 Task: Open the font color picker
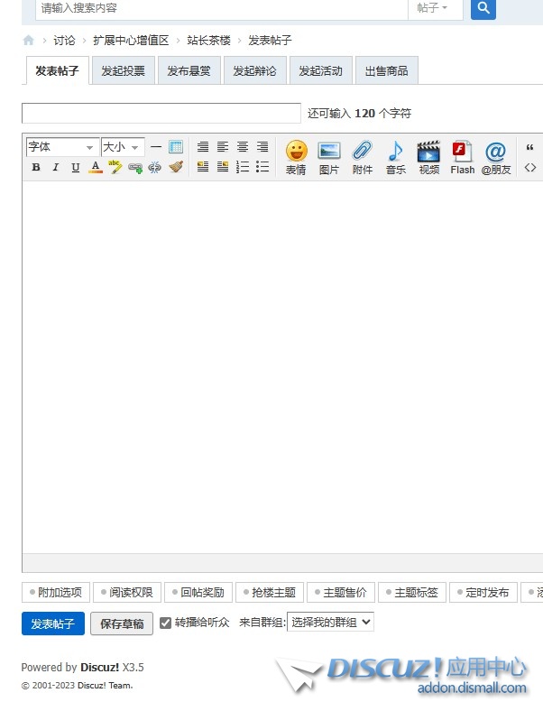pyautogui.click(x=95, y=167)
